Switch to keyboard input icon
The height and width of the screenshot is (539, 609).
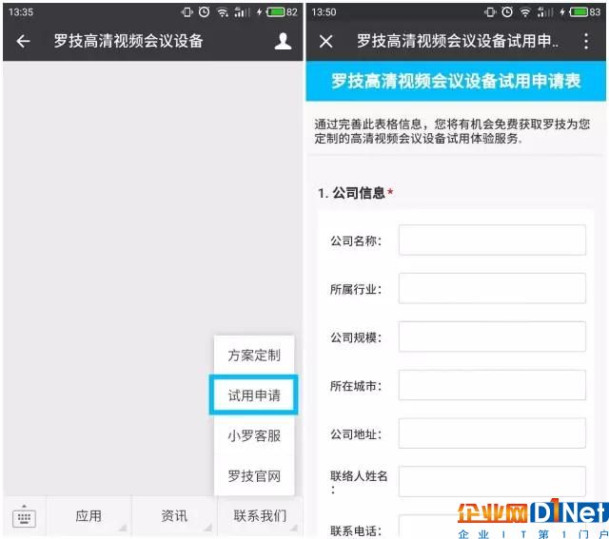click(x=24, y=517)
